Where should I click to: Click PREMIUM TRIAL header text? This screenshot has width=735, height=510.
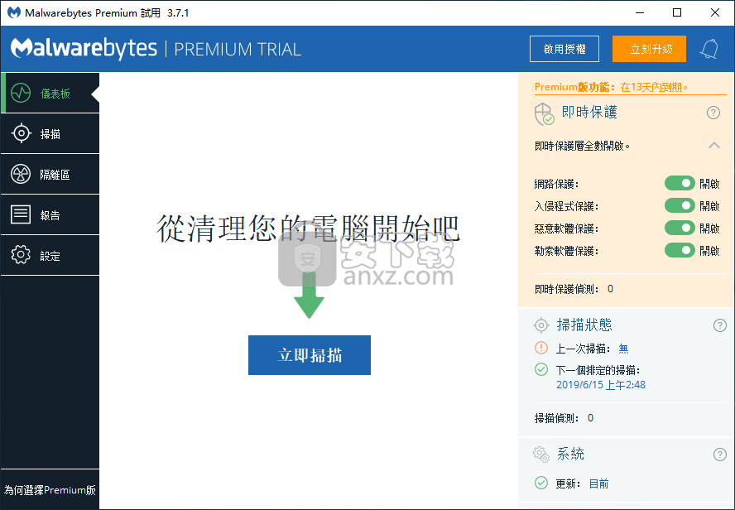pos(238,49)
